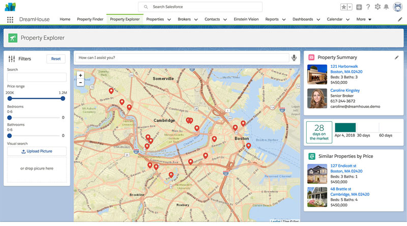Click the microphone voice input icon

[x=294, y=58]
